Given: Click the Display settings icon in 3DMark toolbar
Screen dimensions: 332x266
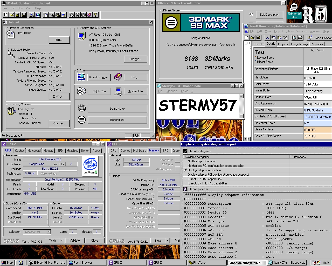Looking at the screenshot, I should pyautogui.click(x=64, y=15).
